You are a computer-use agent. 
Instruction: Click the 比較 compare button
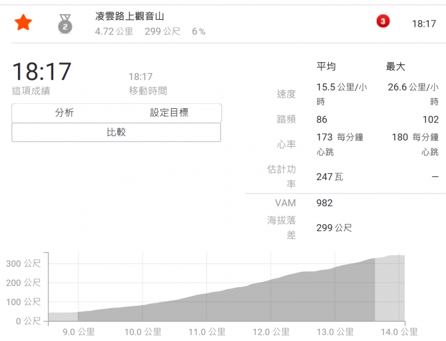pyautogui.click(x=116, y=132)
